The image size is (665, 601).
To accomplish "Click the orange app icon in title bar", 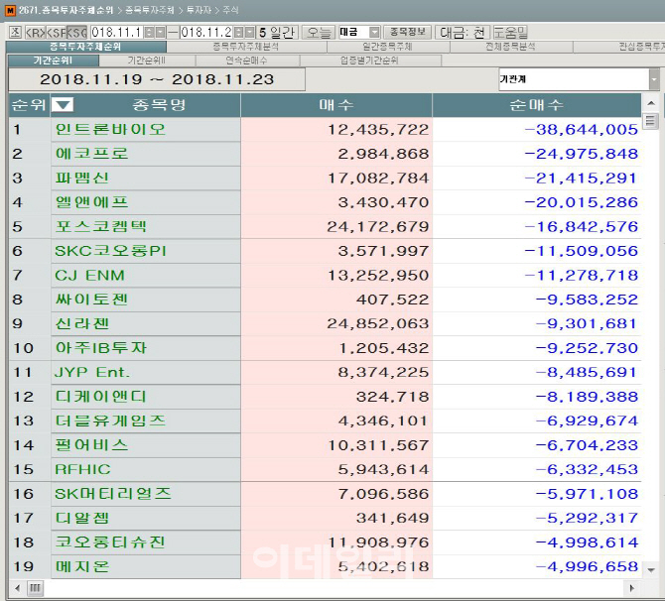I will pyautogui.click(x=9, y=9).
